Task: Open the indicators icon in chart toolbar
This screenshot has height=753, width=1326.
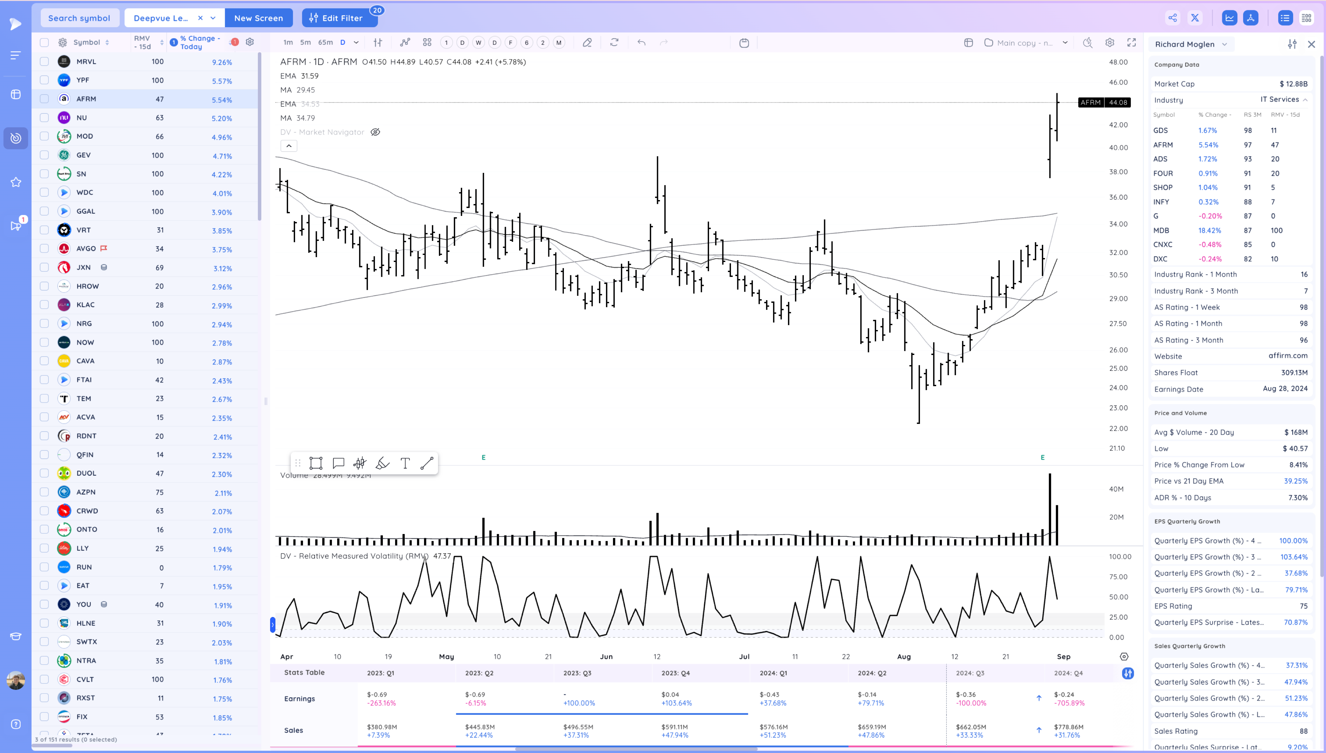Action: pyautogui.click(x=405, y=43)
